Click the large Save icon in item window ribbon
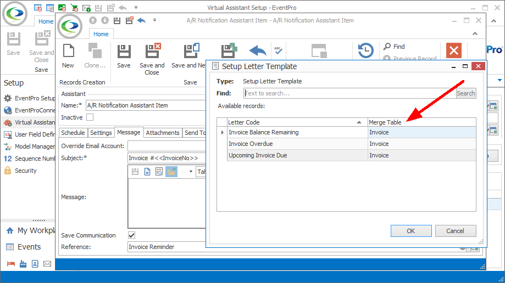The height and width of the screenshot is (283, 505). point(124,51)
